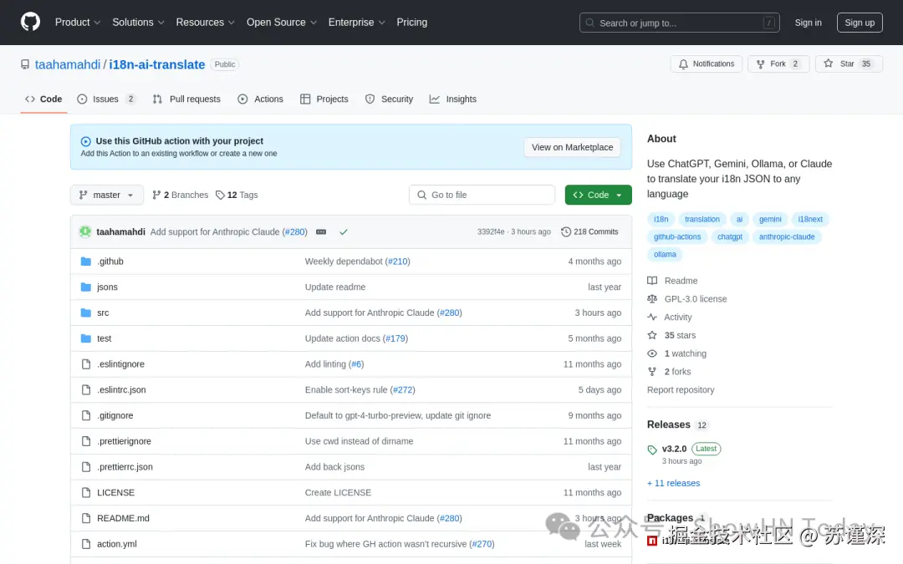The image size is (903, 564).
Task: Click the Go to file input
Action: (482, 195)
